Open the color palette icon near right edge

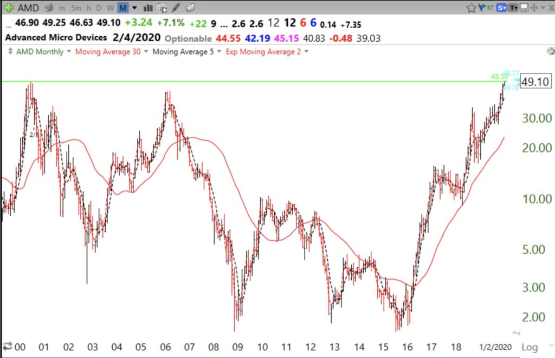(551, 51)
